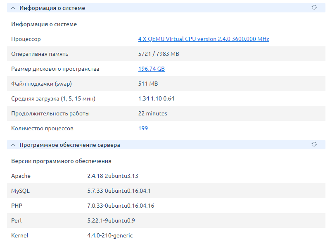Open the 196.74 GB disk space link
Image resolution: width=330 pixels, height=242 pixels.
tap(151, 69)
